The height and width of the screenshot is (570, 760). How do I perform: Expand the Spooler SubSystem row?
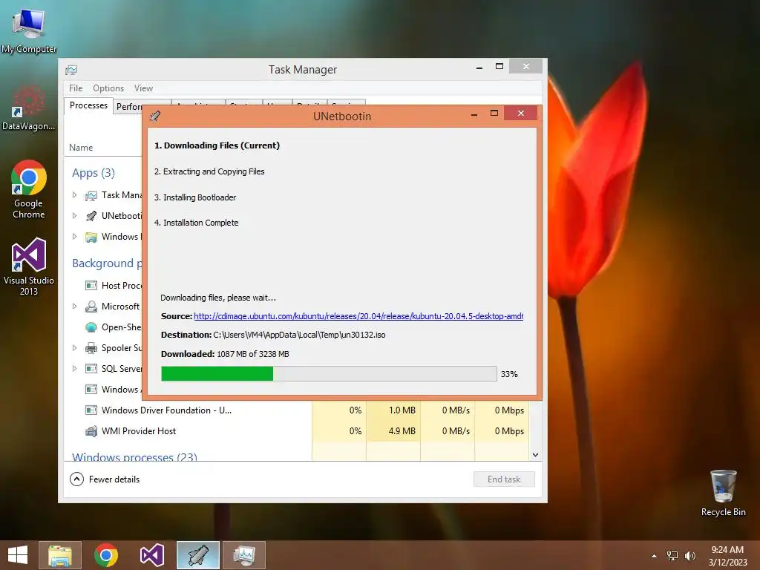[x=75, y=347]
